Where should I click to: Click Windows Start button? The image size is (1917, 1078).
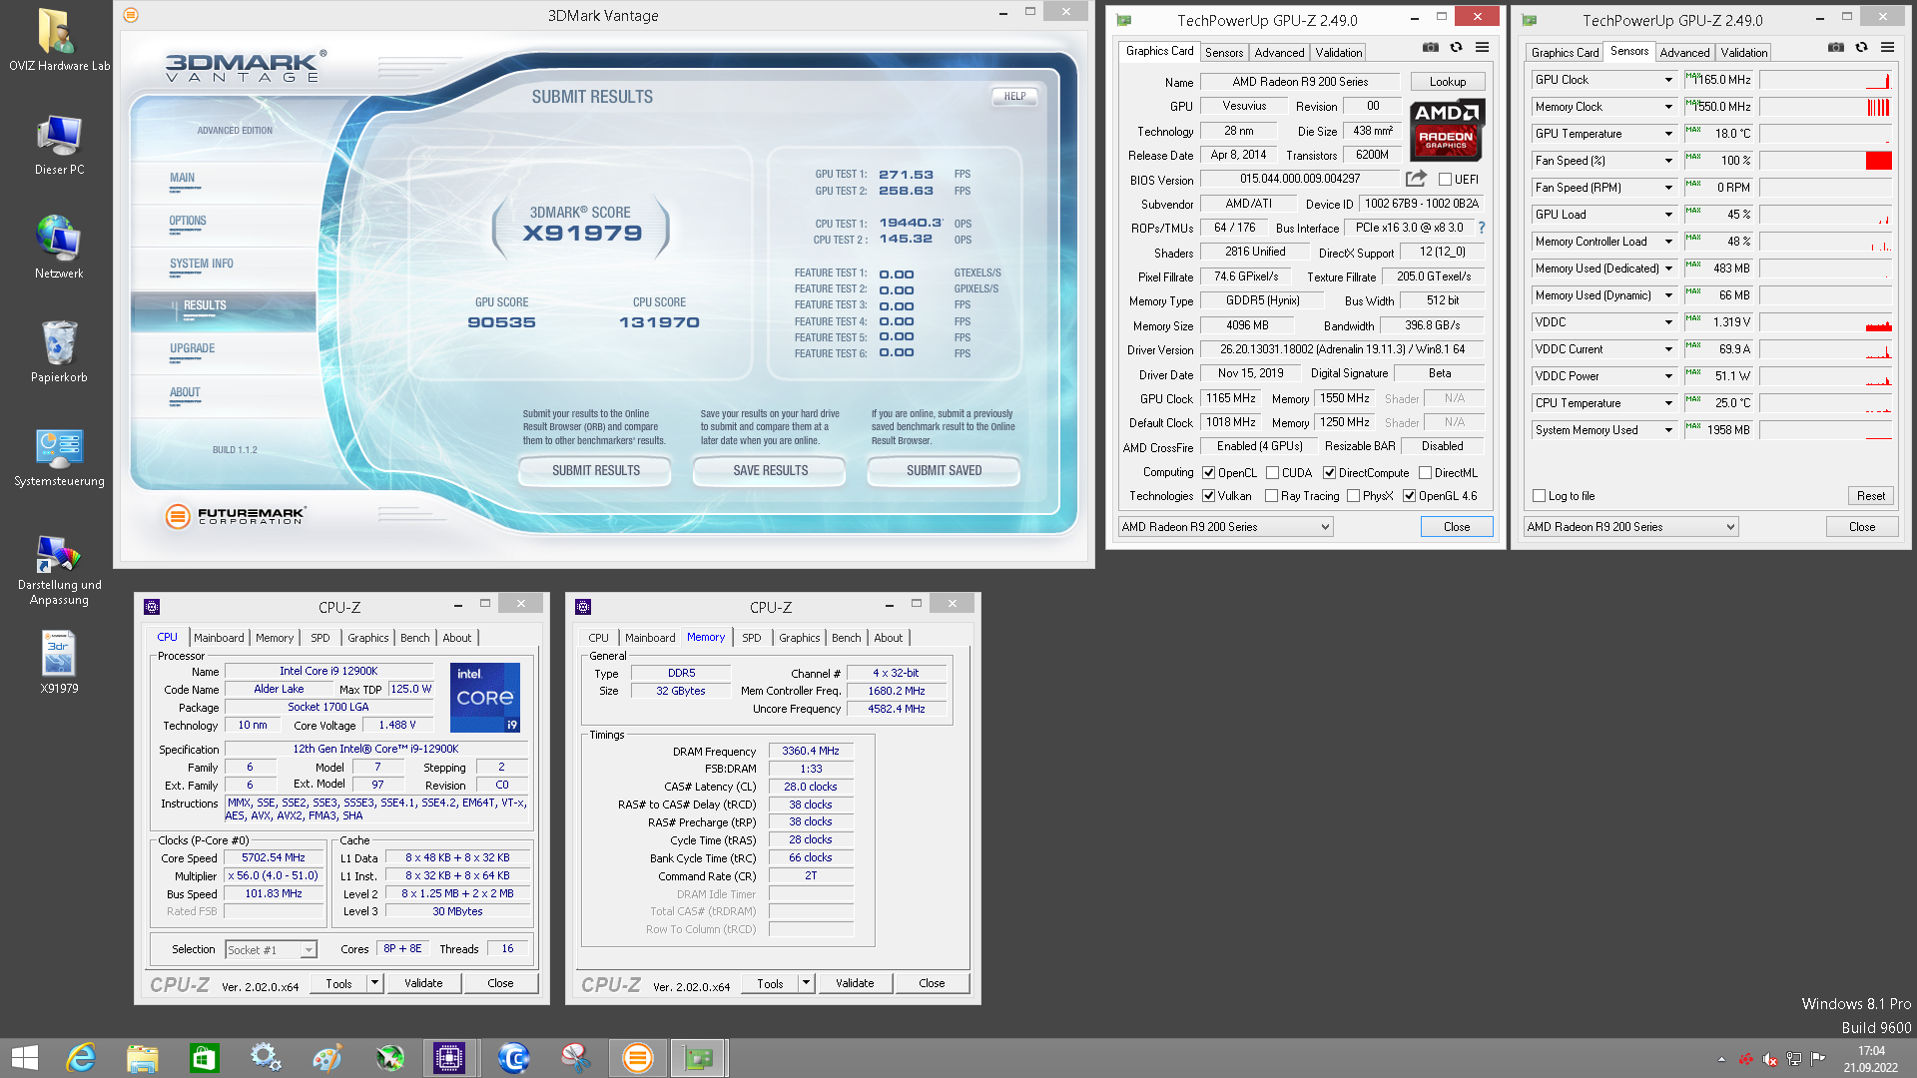click(24, 1058)
